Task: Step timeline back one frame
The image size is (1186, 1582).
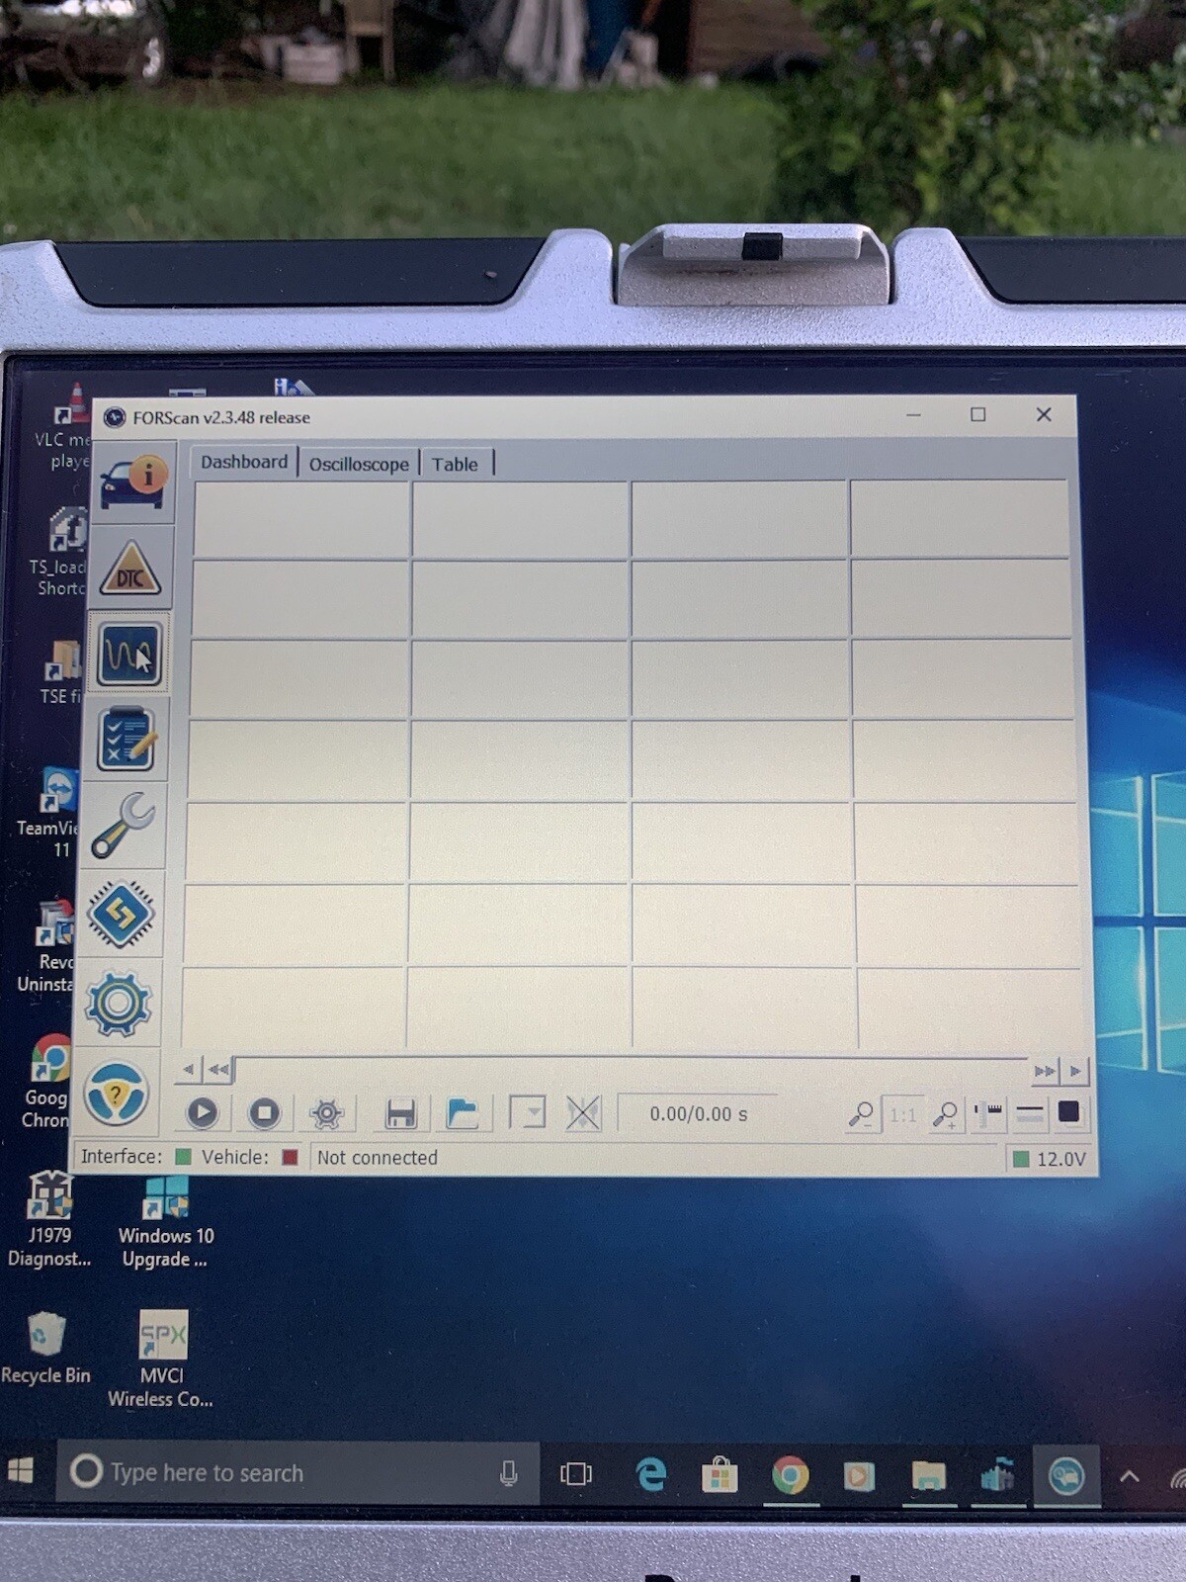Action: pyautogui.click(x=188, y=1069)
